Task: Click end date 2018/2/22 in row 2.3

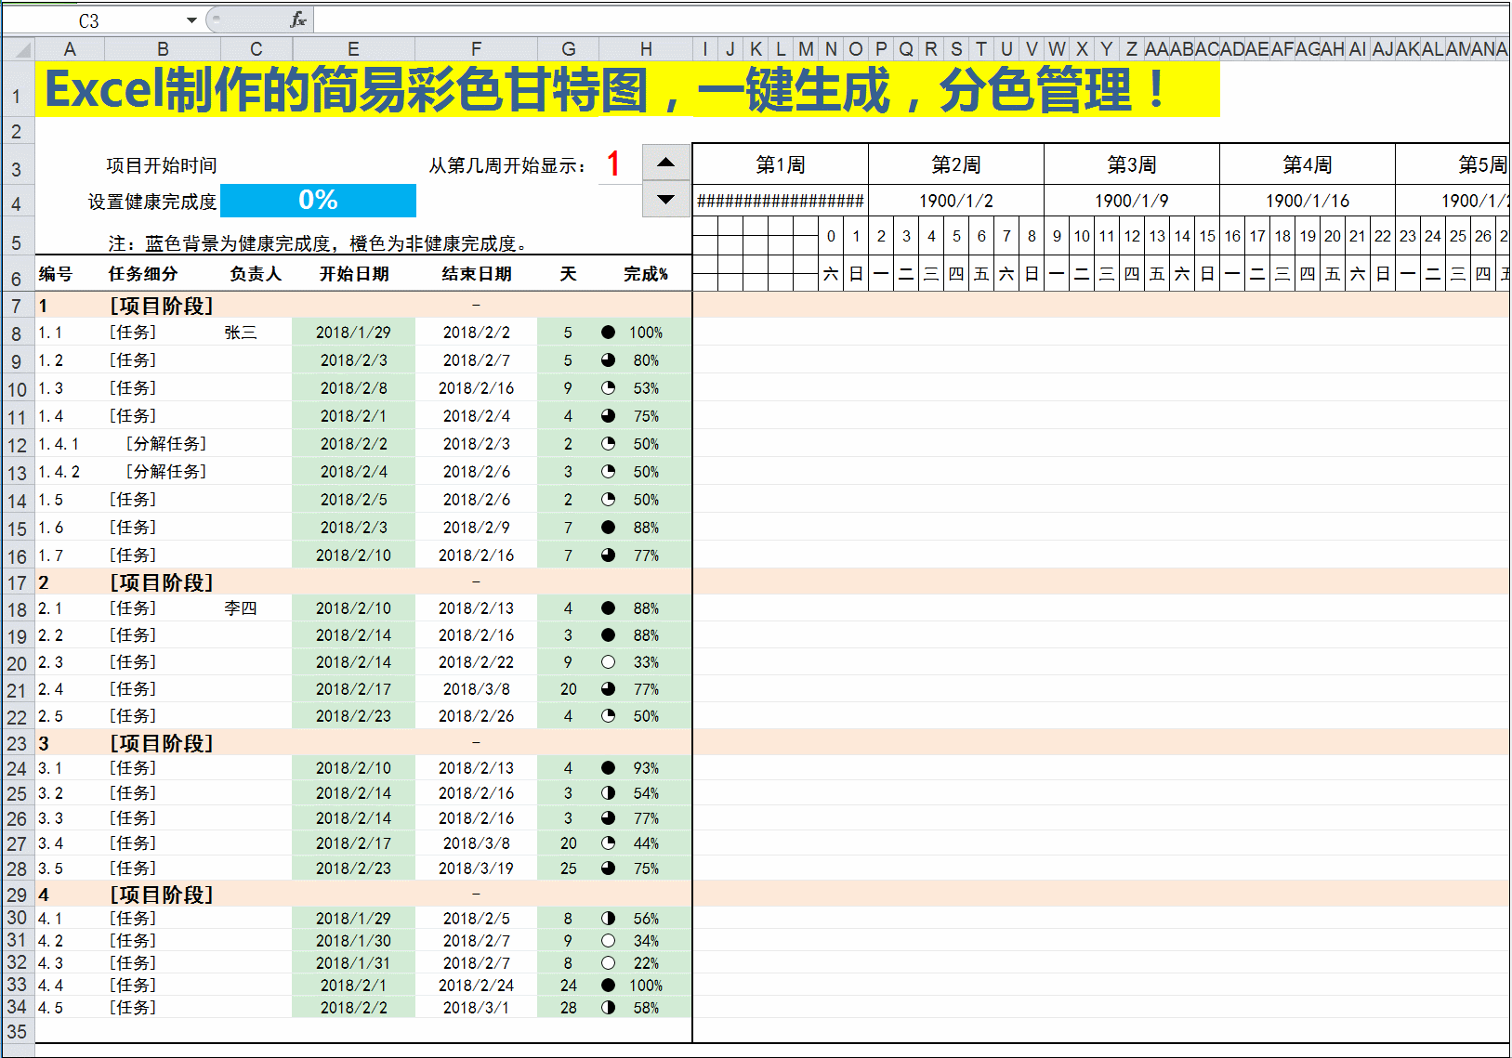Action: [x=476, y=662]
